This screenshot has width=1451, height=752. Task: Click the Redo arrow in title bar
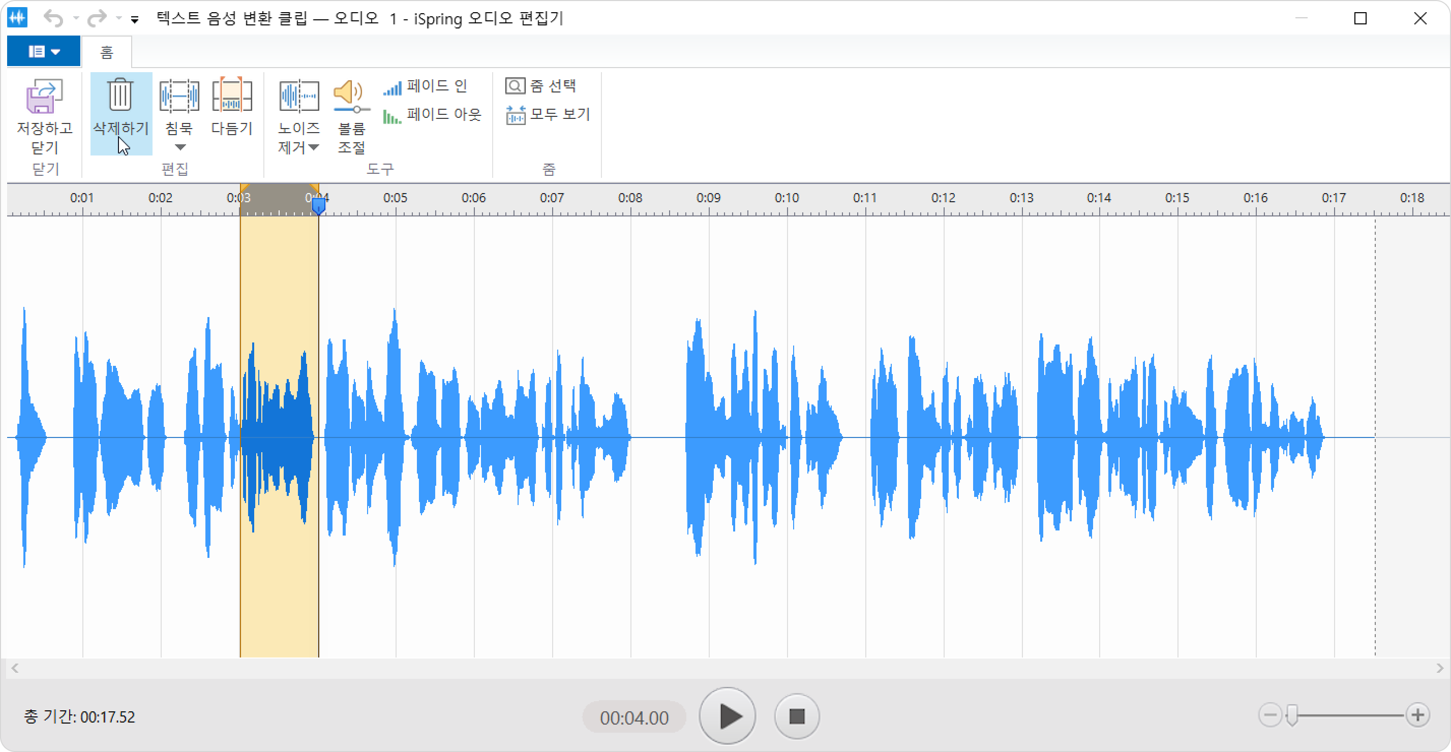[x=97, y=19]
